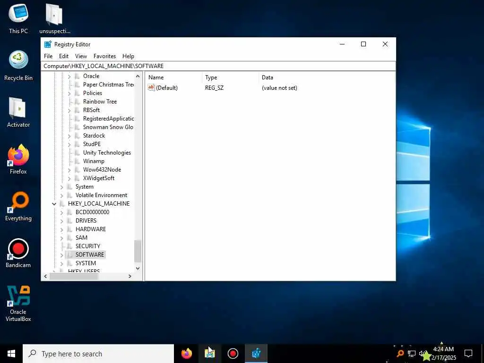Viewport: 484px width, 363px height.
Task: Click the tree horizontal scroll left arrow
Action: click(x=46, y=276)
